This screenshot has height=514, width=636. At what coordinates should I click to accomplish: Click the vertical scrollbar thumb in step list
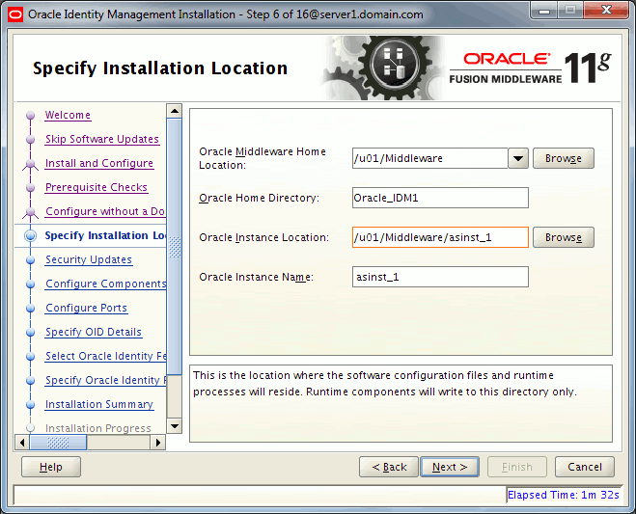(175, 247)
